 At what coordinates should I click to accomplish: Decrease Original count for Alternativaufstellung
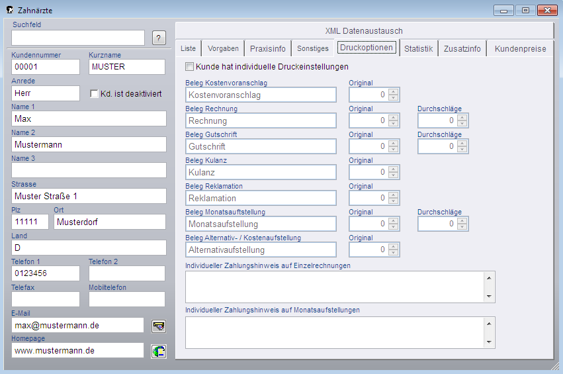coord(394,253)
